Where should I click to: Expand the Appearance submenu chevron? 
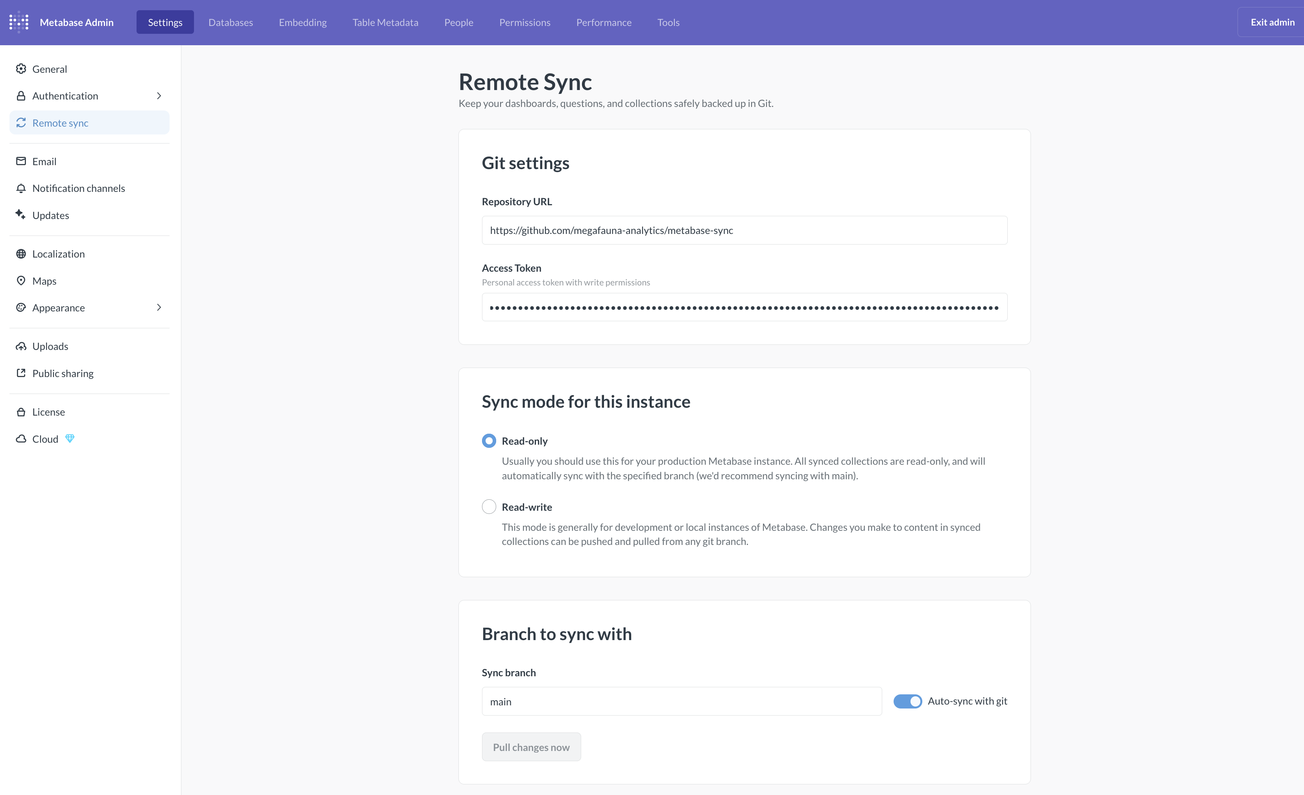pyautogui.click(x=159, y=307)
